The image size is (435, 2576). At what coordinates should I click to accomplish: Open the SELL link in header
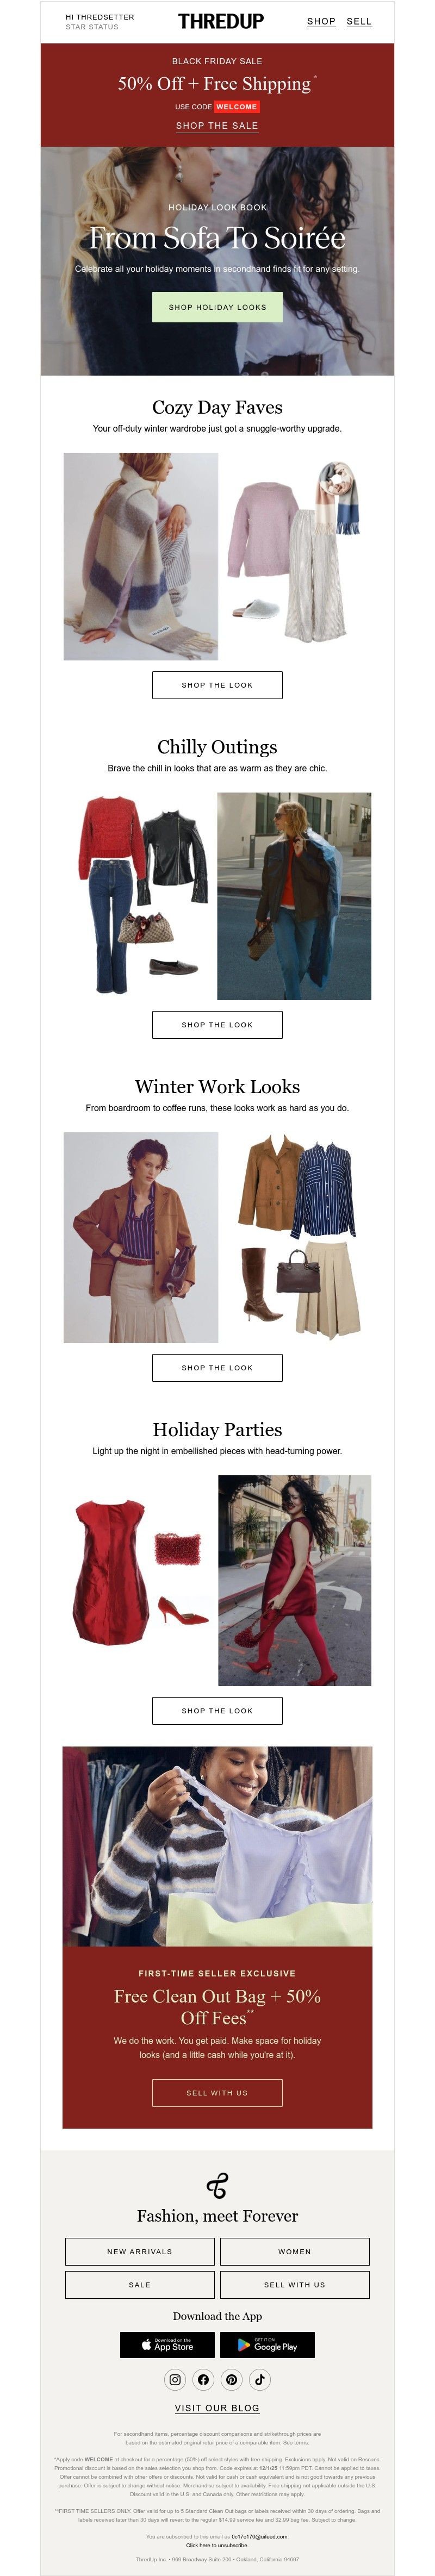pyautogui.click(x=359, y=21)
